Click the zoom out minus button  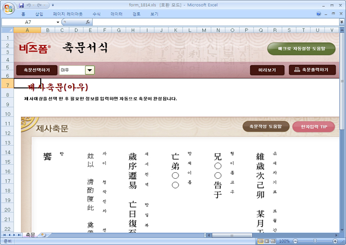pyautogui.click(x=296, y=241)
